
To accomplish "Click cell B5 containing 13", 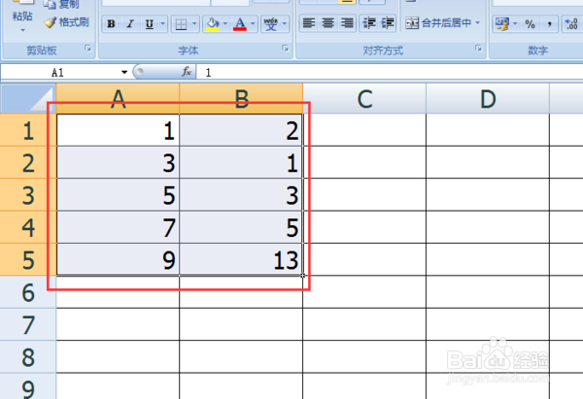I will tap(241, 259).
